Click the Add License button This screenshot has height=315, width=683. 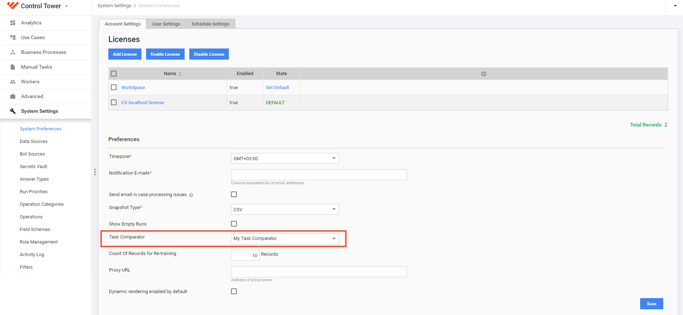tap(125, 54)
